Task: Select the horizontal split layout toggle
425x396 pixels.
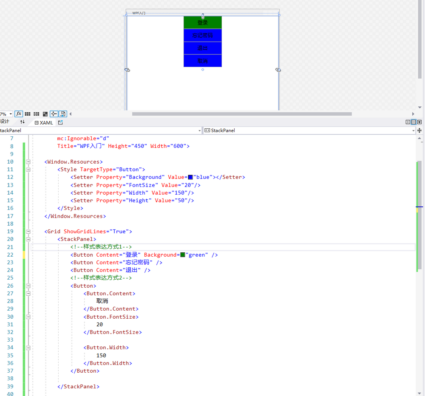Action: (414, 122)
